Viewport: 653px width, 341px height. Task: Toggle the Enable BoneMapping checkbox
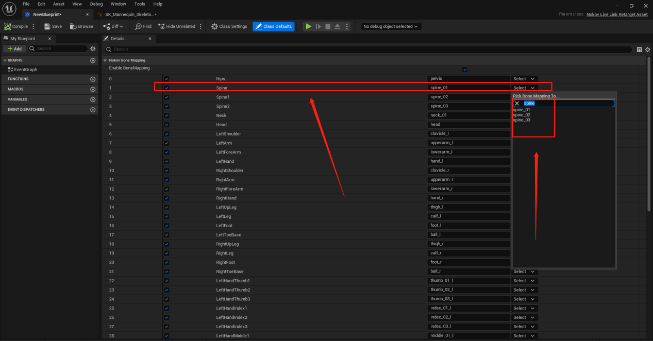[x=465, y=69]
